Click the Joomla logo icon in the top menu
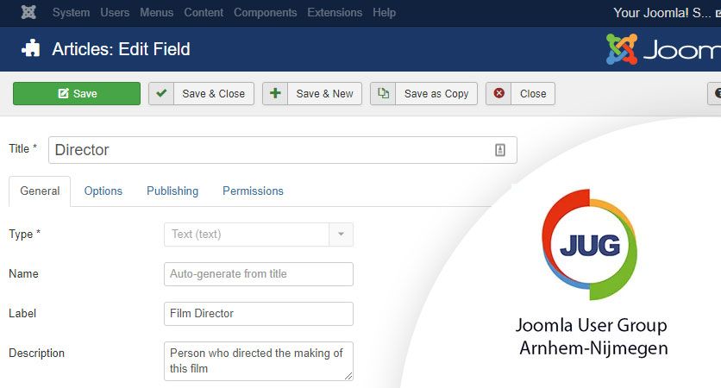Viewport: 721px width, 388px height. (28, 12)
